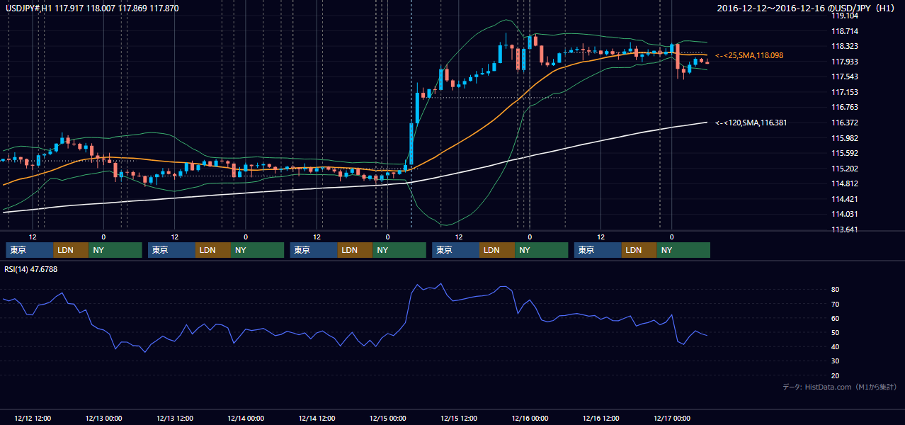Viewport: 905px width, 425px height.
Task: Click price axis value 116.372
Action: 844,123
